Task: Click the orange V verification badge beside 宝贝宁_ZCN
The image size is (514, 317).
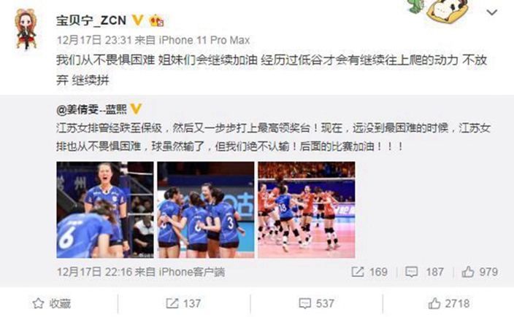Action: point(138,20)
